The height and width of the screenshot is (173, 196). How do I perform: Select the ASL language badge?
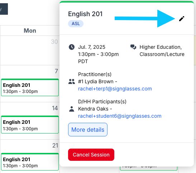pyautogui.click(x=76, y=24)
